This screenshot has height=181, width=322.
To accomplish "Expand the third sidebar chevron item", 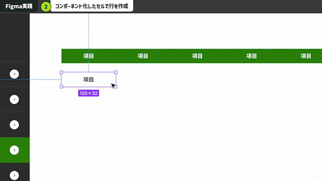I will (x=14, y=125).
